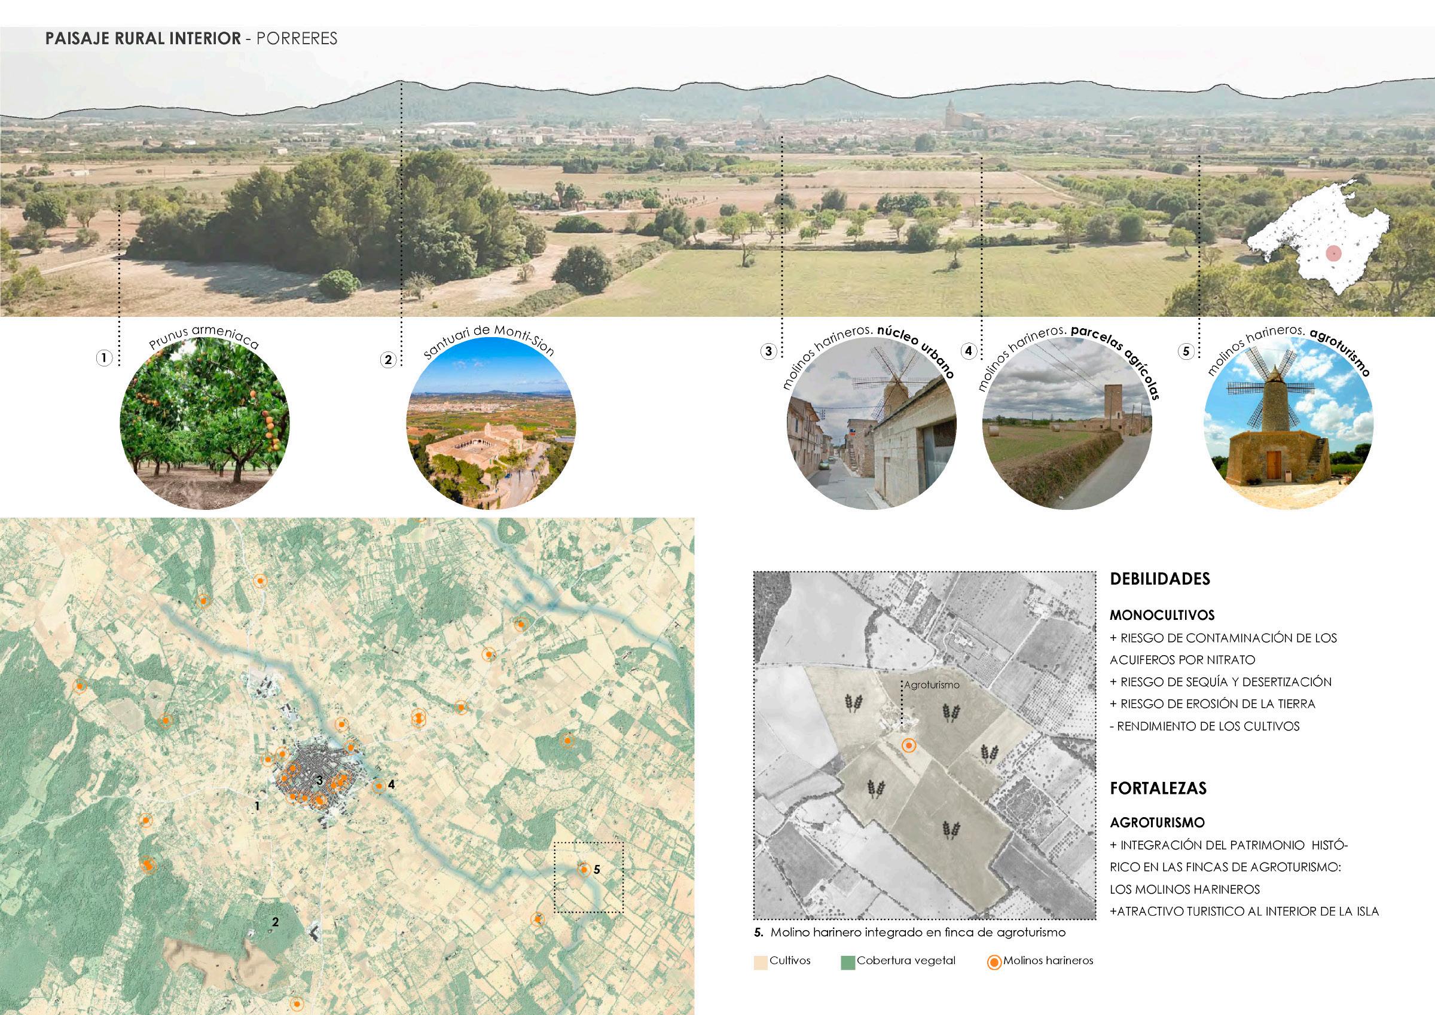Click '- RENDIMIENTO DE LOS CULTIVOS' line
This screenshot has height=1015, width=1435.
point(1204,726)
